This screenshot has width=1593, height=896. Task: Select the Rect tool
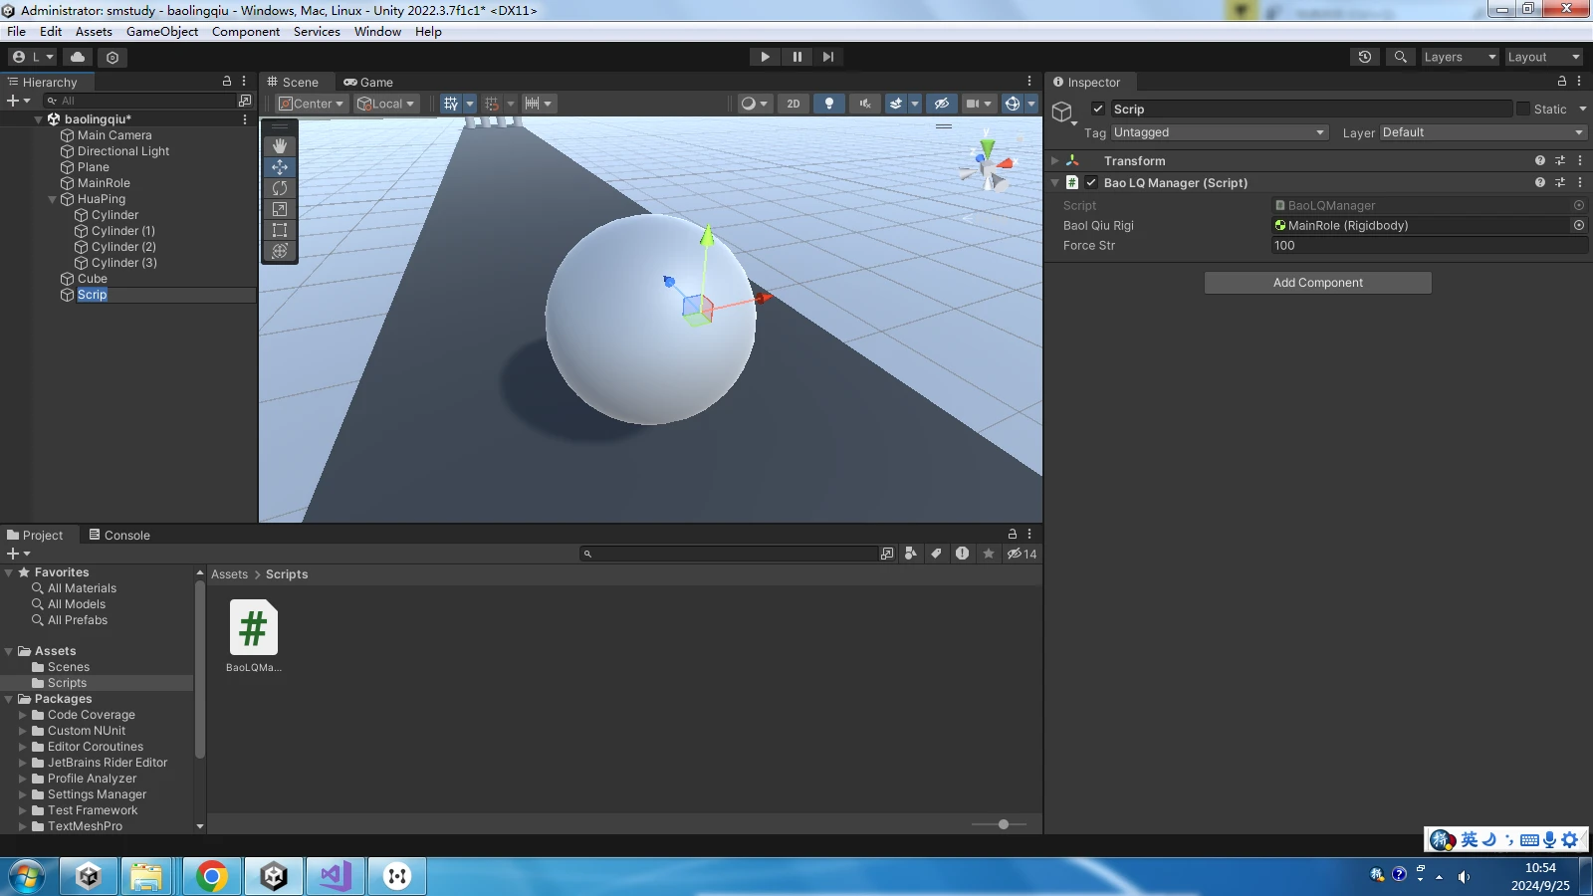click(x=280, y=230)
